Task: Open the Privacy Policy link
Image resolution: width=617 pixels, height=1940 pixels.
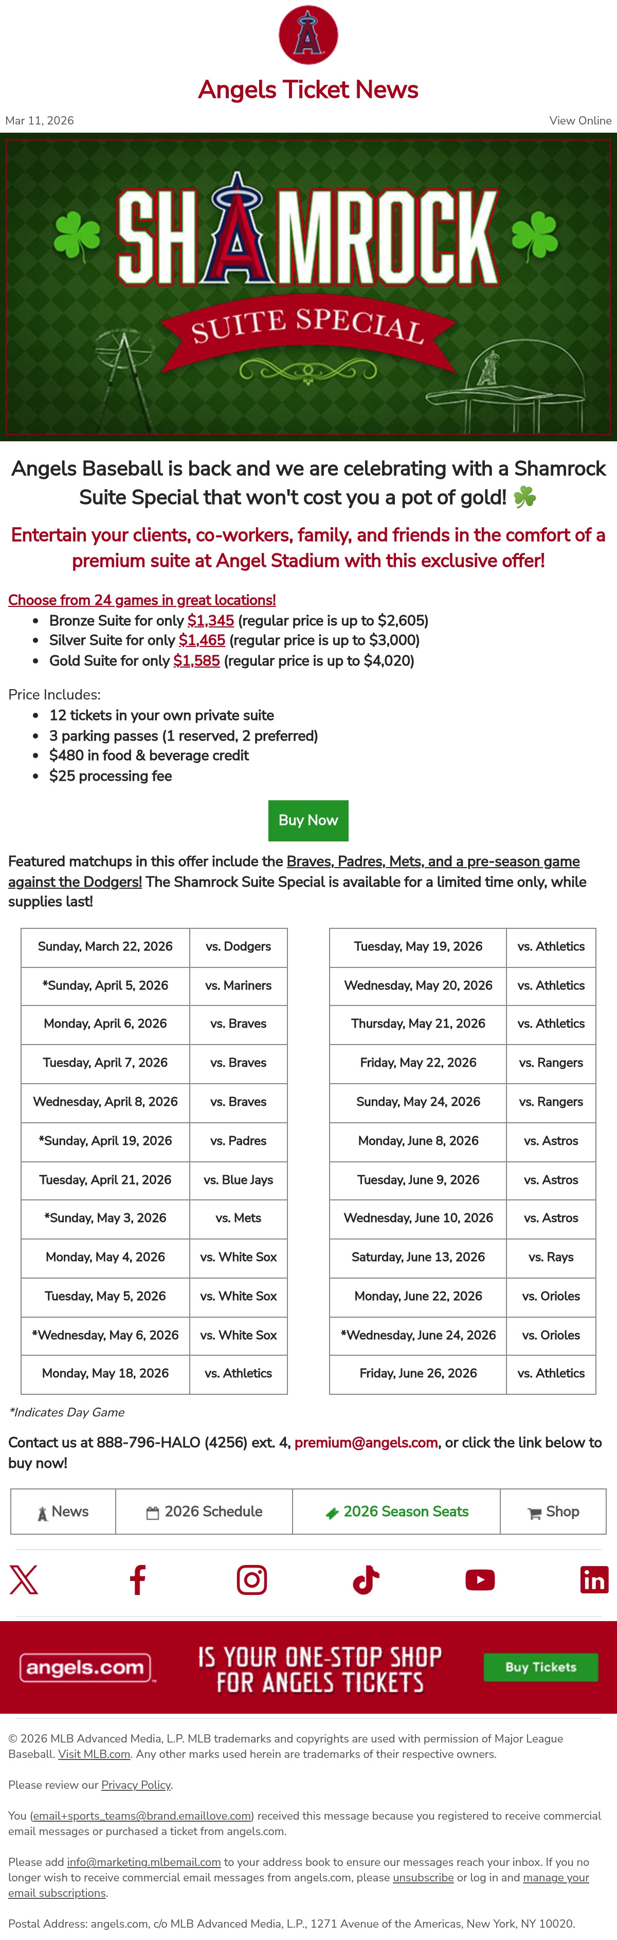Action: click(x=136, y=1784)
